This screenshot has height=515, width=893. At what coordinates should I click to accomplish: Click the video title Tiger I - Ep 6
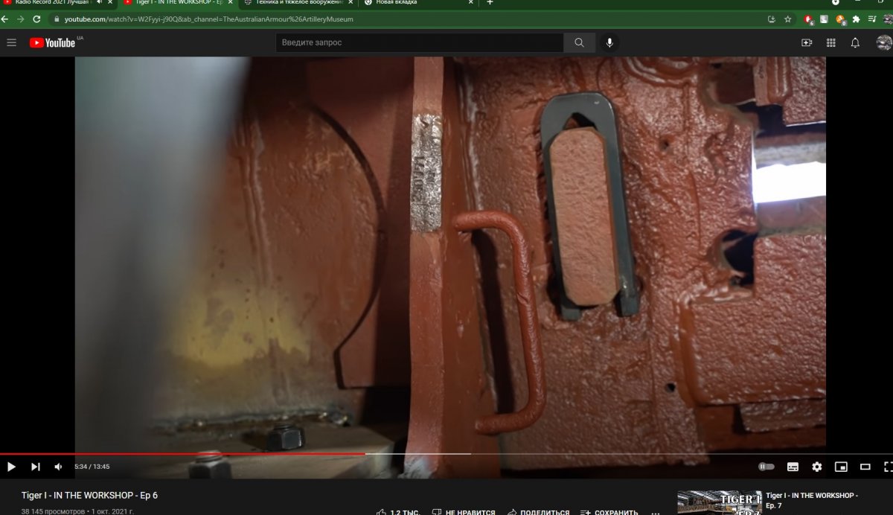tap(89, 495)
